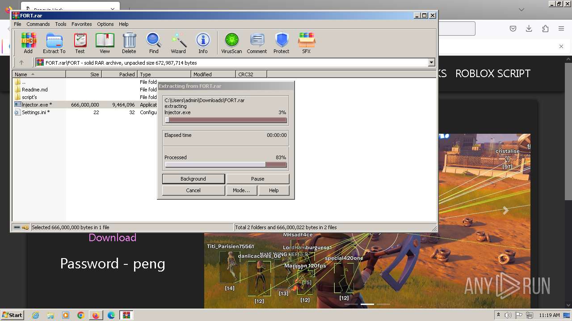Click the 11:19 AM clock
This screenshot has height=321, width=572.
549,315
